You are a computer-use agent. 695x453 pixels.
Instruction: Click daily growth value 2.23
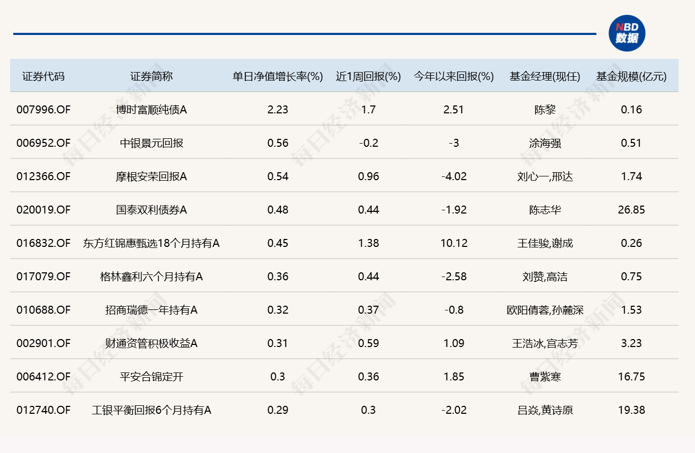pos(278,110)
